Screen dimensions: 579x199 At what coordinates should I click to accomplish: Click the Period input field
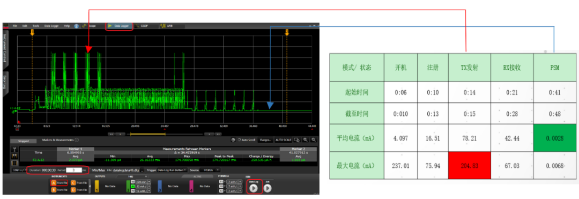click(x=73, y=170)
